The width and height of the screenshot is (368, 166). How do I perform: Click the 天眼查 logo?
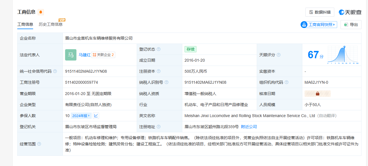click(350, 12)
